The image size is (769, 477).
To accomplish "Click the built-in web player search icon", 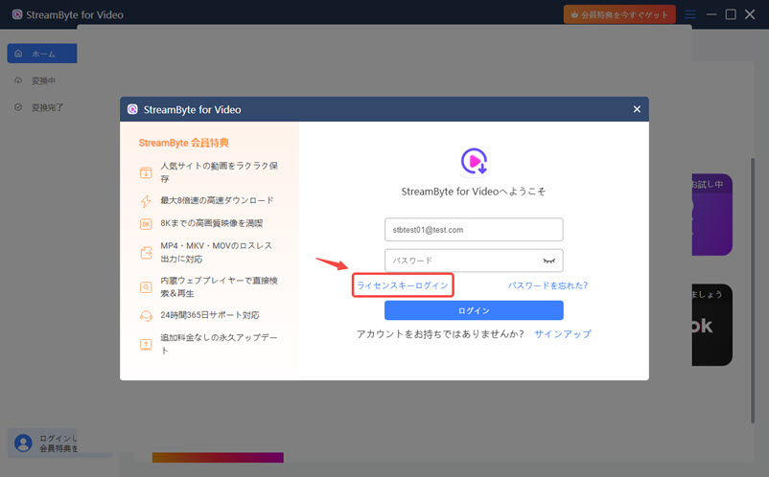I will point(146,287).
